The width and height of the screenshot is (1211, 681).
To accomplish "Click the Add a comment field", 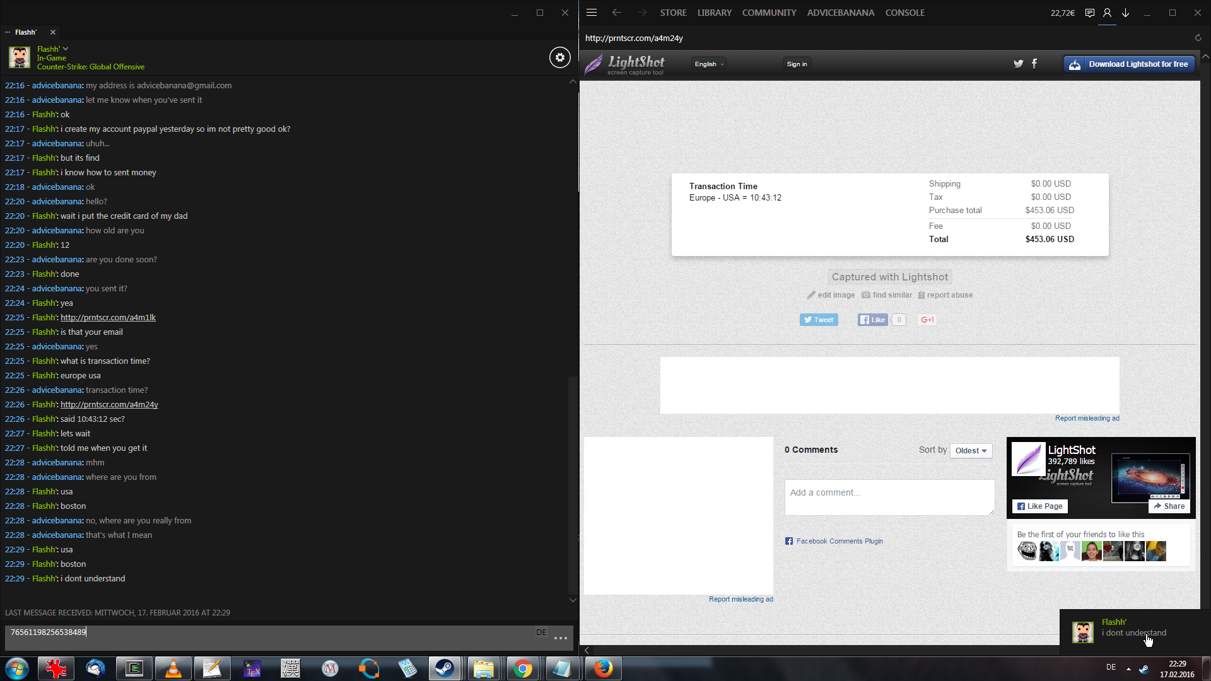I will point(889,497).
